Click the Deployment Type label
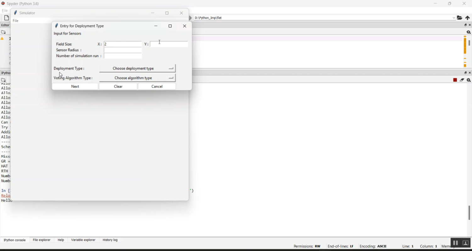 pyautogui.click(x=69, y=68)
